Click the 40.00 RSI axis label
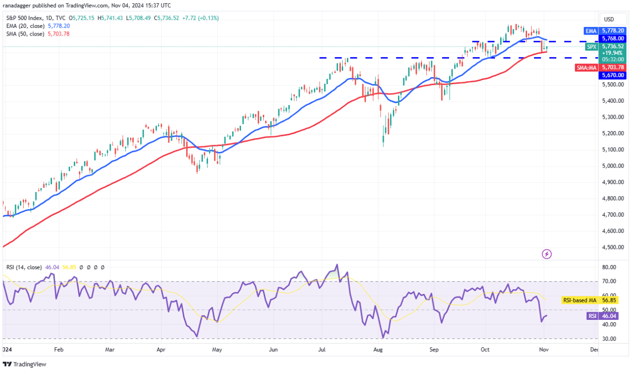This screenshot has width=632, height=371. [x=609, y=325]
